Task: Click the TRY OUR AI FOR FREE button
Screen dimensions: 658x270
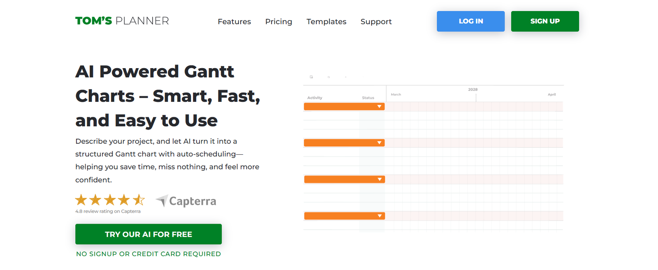Action: pyautogui.click(x=148, y=234)
